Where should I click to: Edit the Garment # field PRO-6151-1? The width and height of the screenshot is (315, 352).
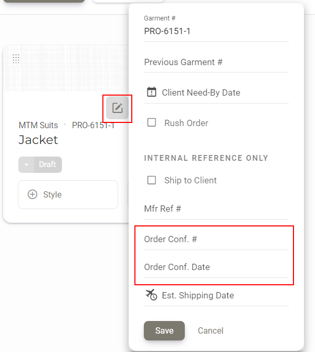(216, 31)
